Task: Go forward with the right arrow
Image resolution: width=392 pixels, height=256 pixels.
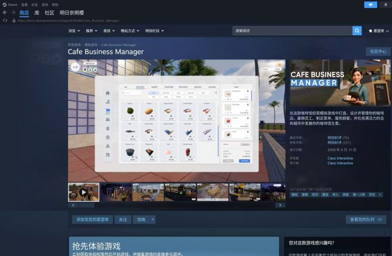Action: 13,13
